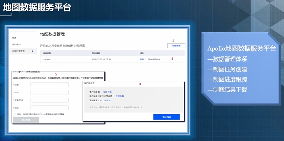Focus the 采集区域 input field
The width and height of the screenshot is (284, 141).
pos(49,100)
